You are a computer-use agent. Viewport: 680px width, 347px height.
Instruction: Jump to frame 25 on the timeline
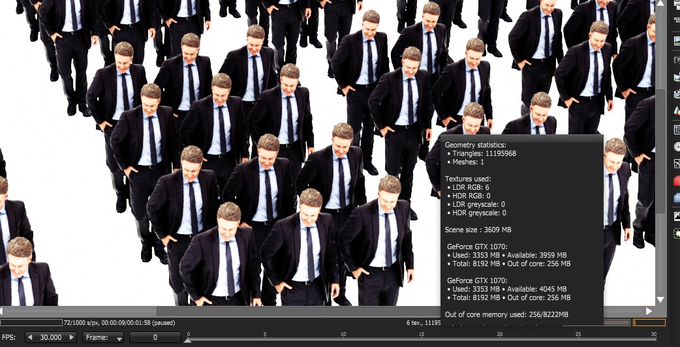coord(578,335)
